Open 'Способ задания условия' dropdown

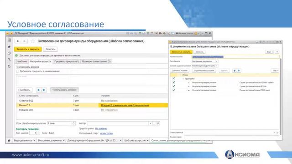[216, 66]
